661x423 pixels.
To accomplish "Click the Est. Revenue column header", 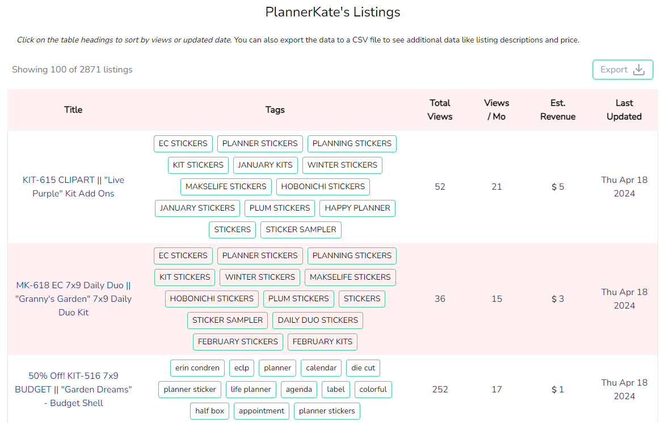I will click(x=557, y=110).
